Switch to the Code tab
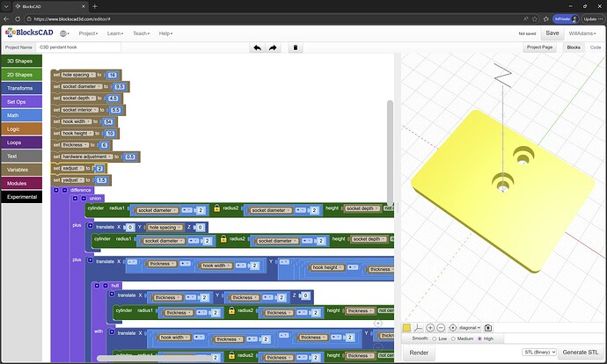607x364 pixels. pos(596,47)
